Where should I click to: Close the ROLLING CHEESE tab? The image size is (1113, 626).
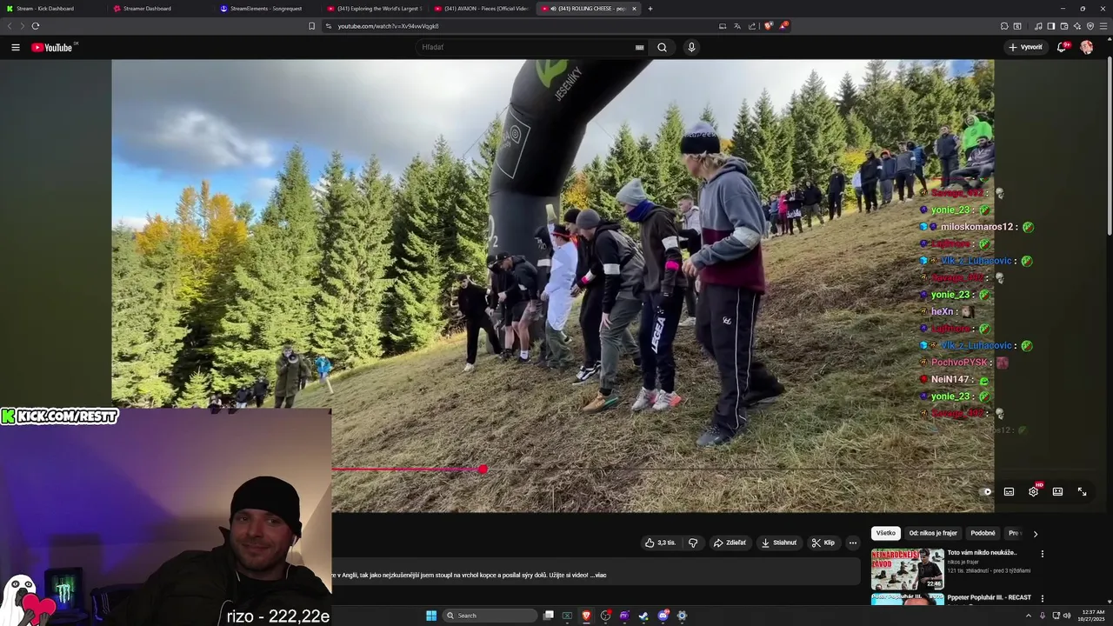coord(634,9)
